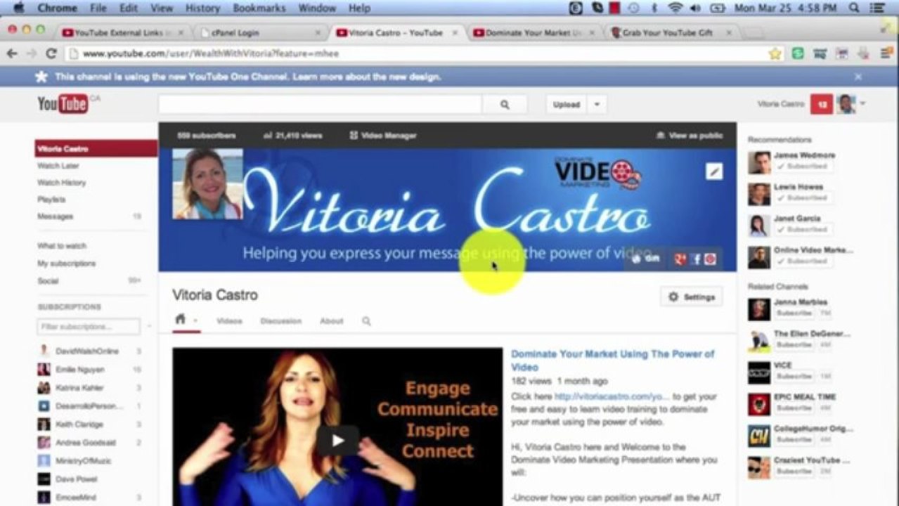Click the home icon channel tab

180,320
